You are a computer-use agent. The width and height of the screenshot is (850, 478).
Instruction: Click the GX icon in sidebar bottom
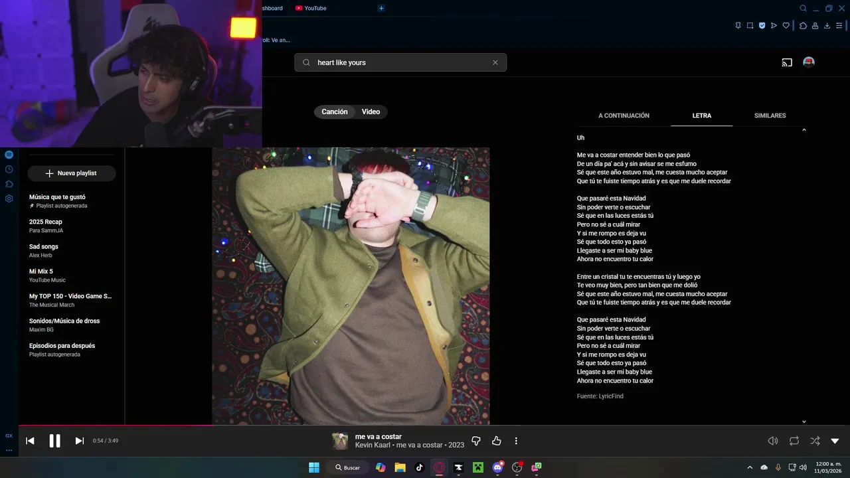(9, 436)
